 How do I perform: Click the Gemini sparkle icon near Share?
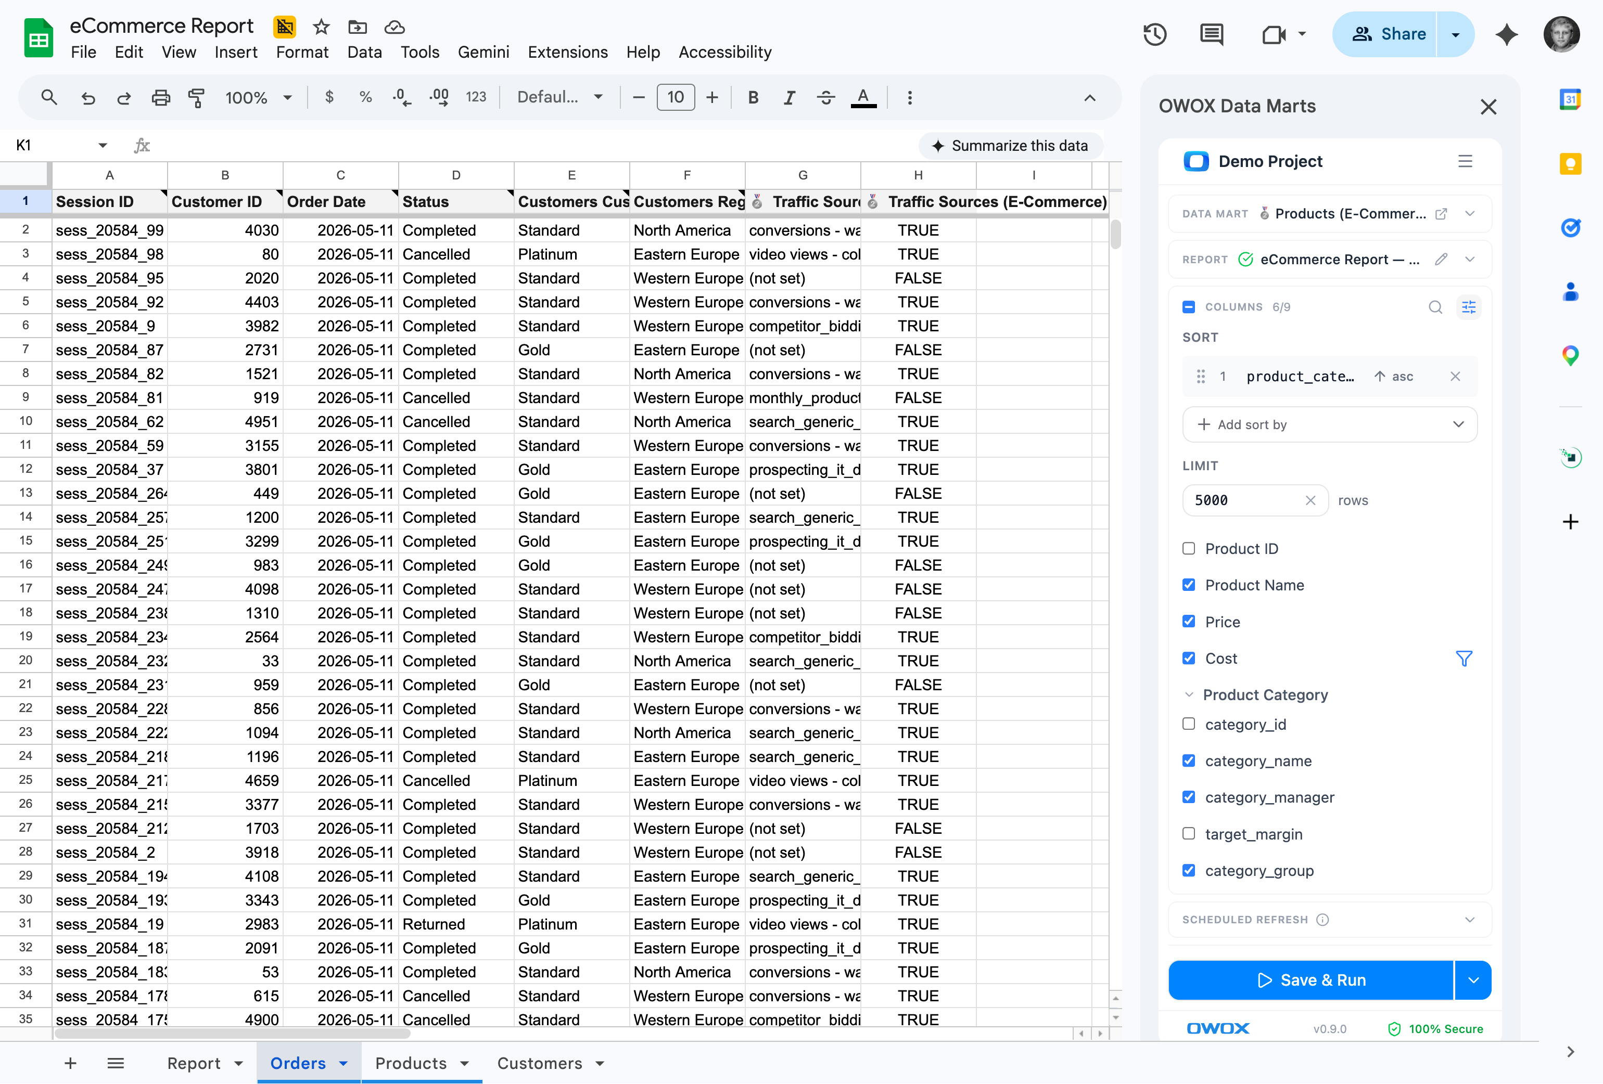[1506, 34]
